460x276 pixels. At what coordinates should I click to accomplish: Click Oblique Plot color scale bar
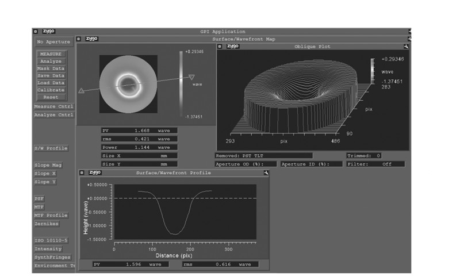373,71
